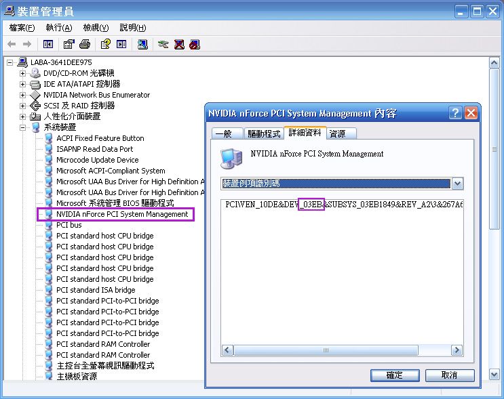Click the action pane toolbar icon
Viewport: 504px width, 399px height.
(x=121, y=44)
